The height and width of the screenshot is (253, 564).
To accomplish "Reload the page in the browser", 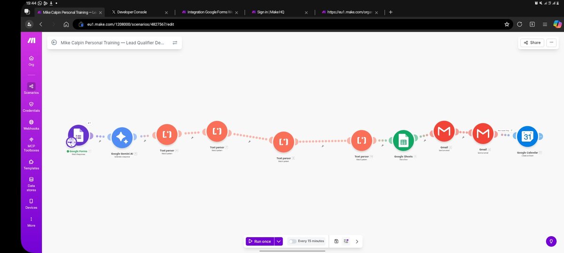I will (519, 24).
